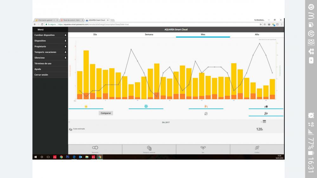Switch to the Año tab
The height and width of the screenshot is (178, 317).
coord(257,34)
